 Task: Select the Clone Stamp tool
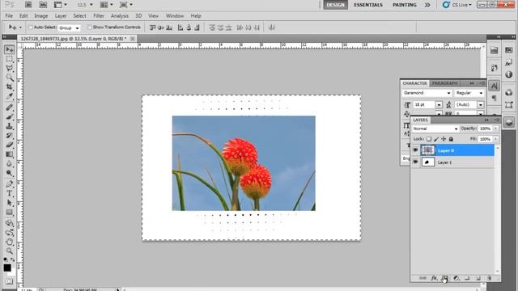[9, 126]
